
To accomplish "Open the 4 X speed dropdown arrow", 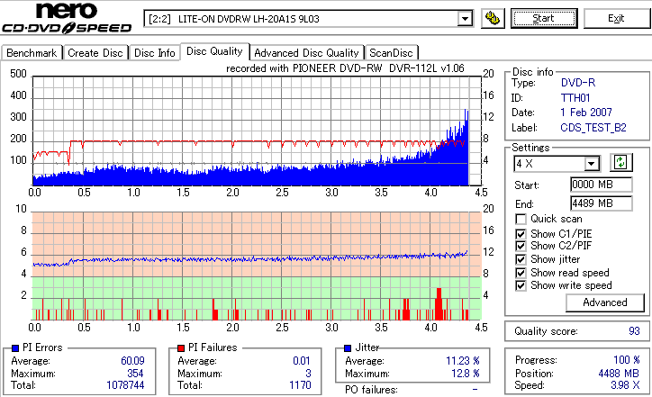I will coord(592,163).
